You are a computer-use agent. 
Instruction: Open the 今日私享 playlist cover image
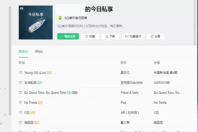36,22
